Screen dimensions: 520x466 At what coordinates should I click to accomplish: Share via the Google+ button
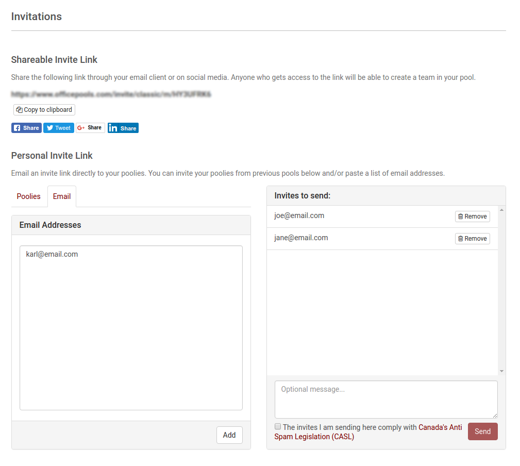(90, 128)
